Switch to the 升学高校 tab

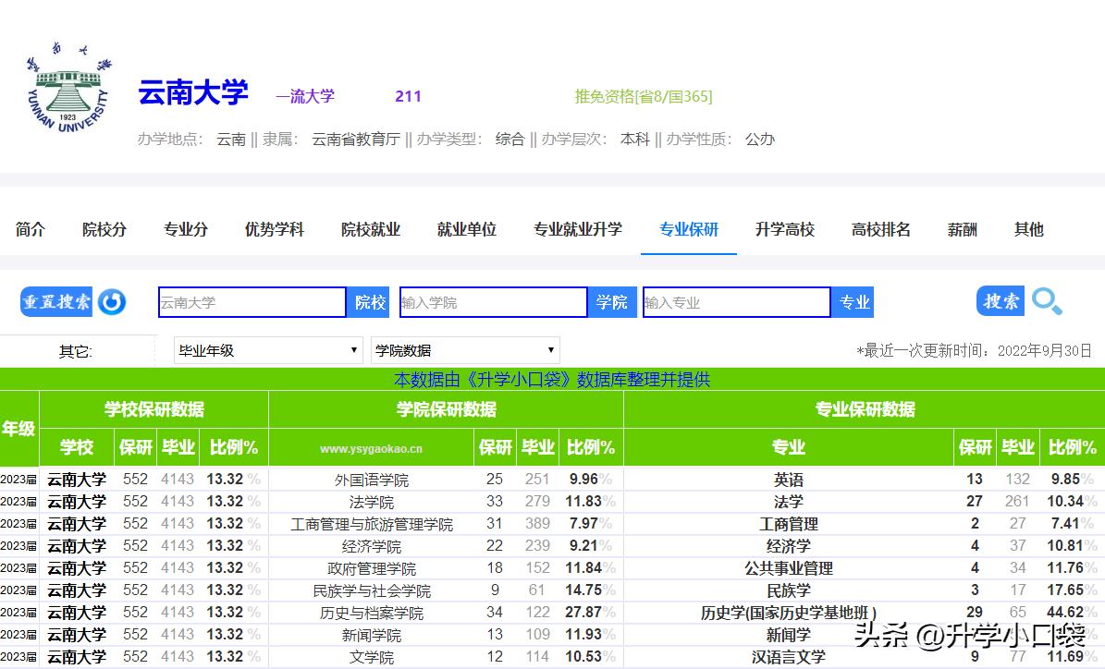point(784,229)
